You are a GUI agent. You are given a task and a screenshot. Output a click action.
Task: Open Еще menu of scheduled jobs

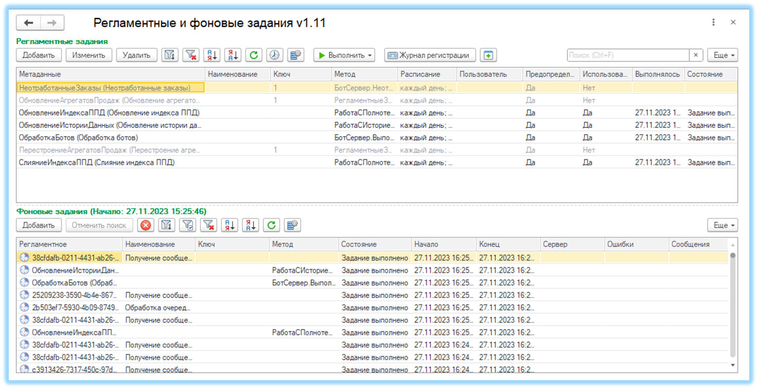click(722, 55)
